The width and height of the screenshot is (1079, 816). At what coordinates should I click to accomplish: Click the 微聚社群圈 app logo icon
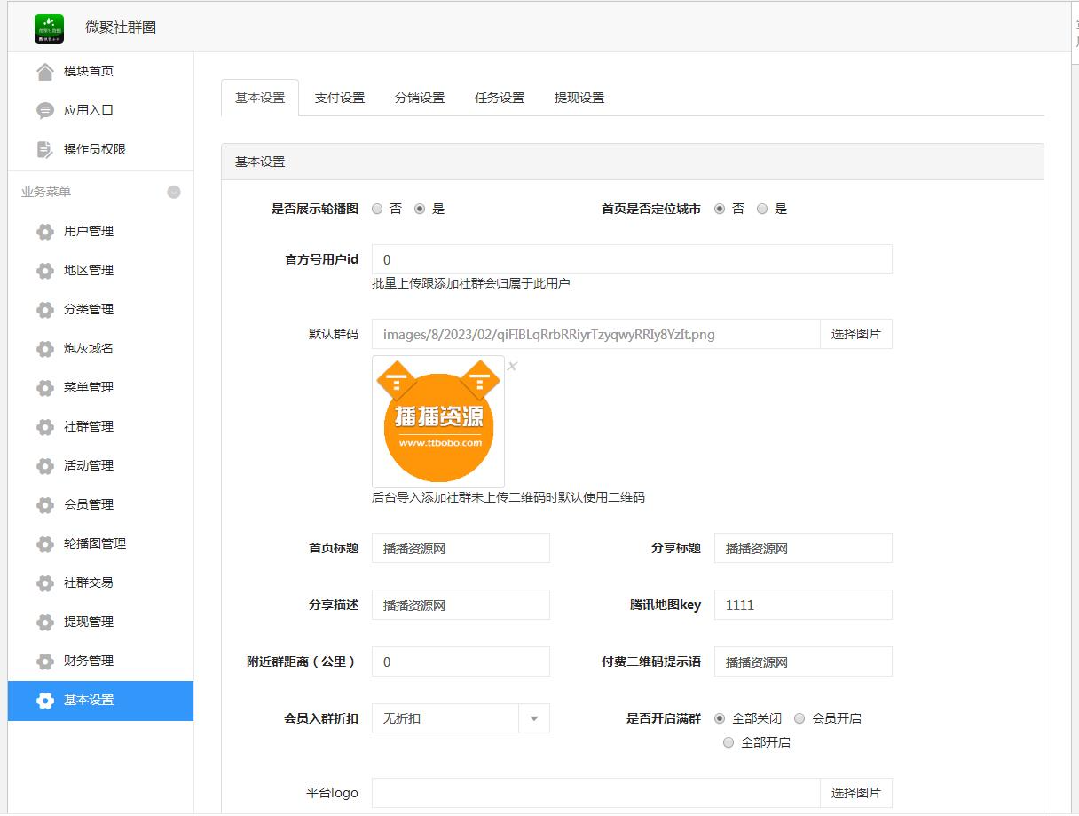pos(49,28)
